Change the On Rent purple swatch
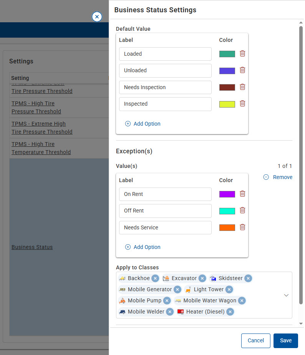This screenshot has width=305, height=355. coord(227,194)
